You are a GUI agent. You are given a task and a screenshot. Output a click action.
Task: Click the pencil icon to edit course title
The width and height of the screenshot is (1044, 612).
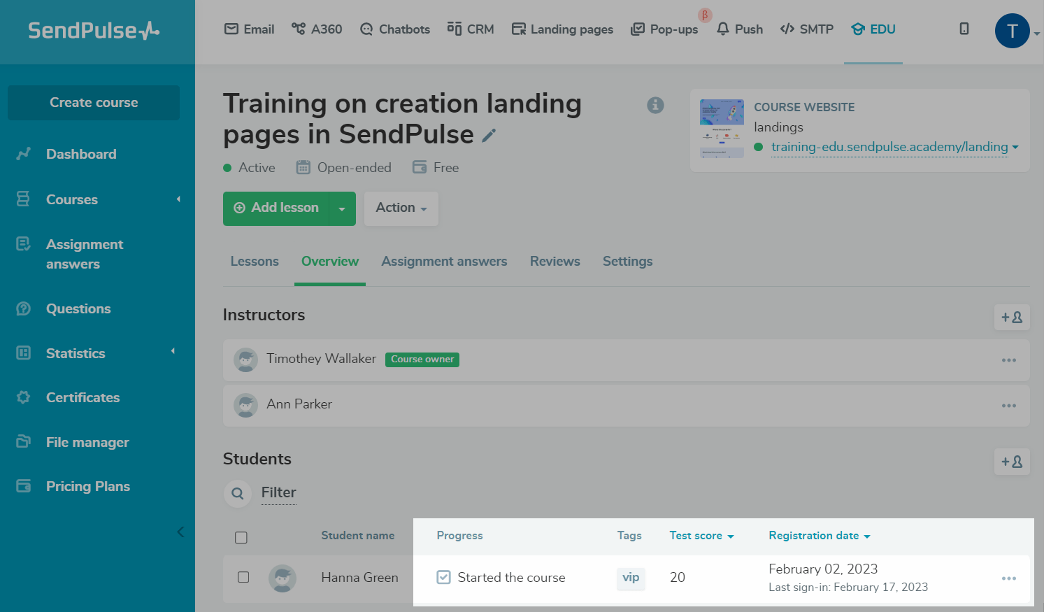489,136
